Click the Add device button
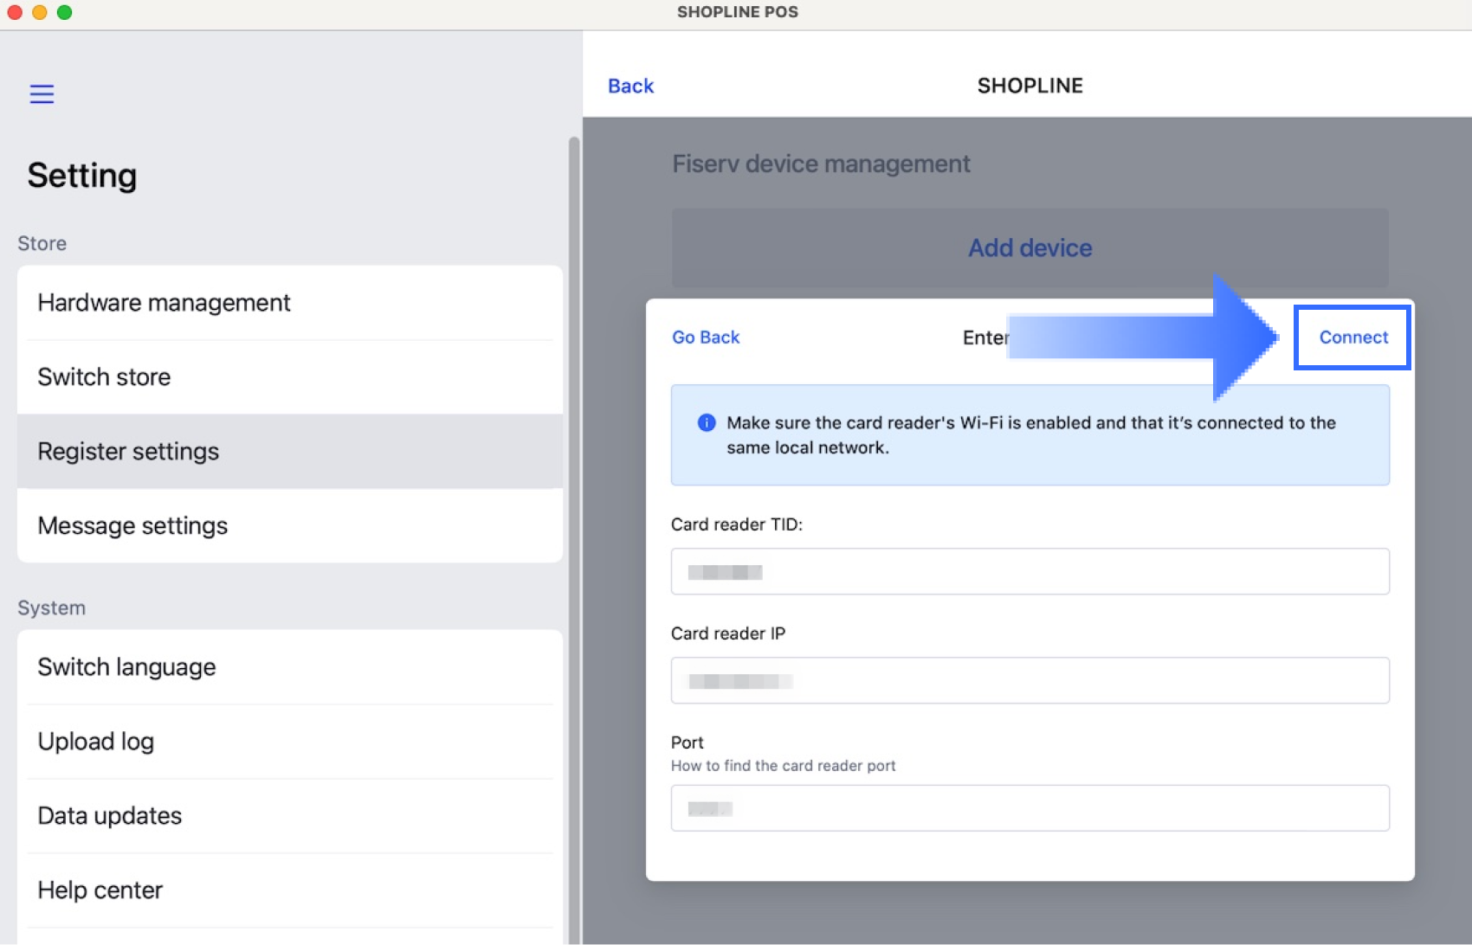Viewport: 1472px width, 945px height. (1030, 248)
